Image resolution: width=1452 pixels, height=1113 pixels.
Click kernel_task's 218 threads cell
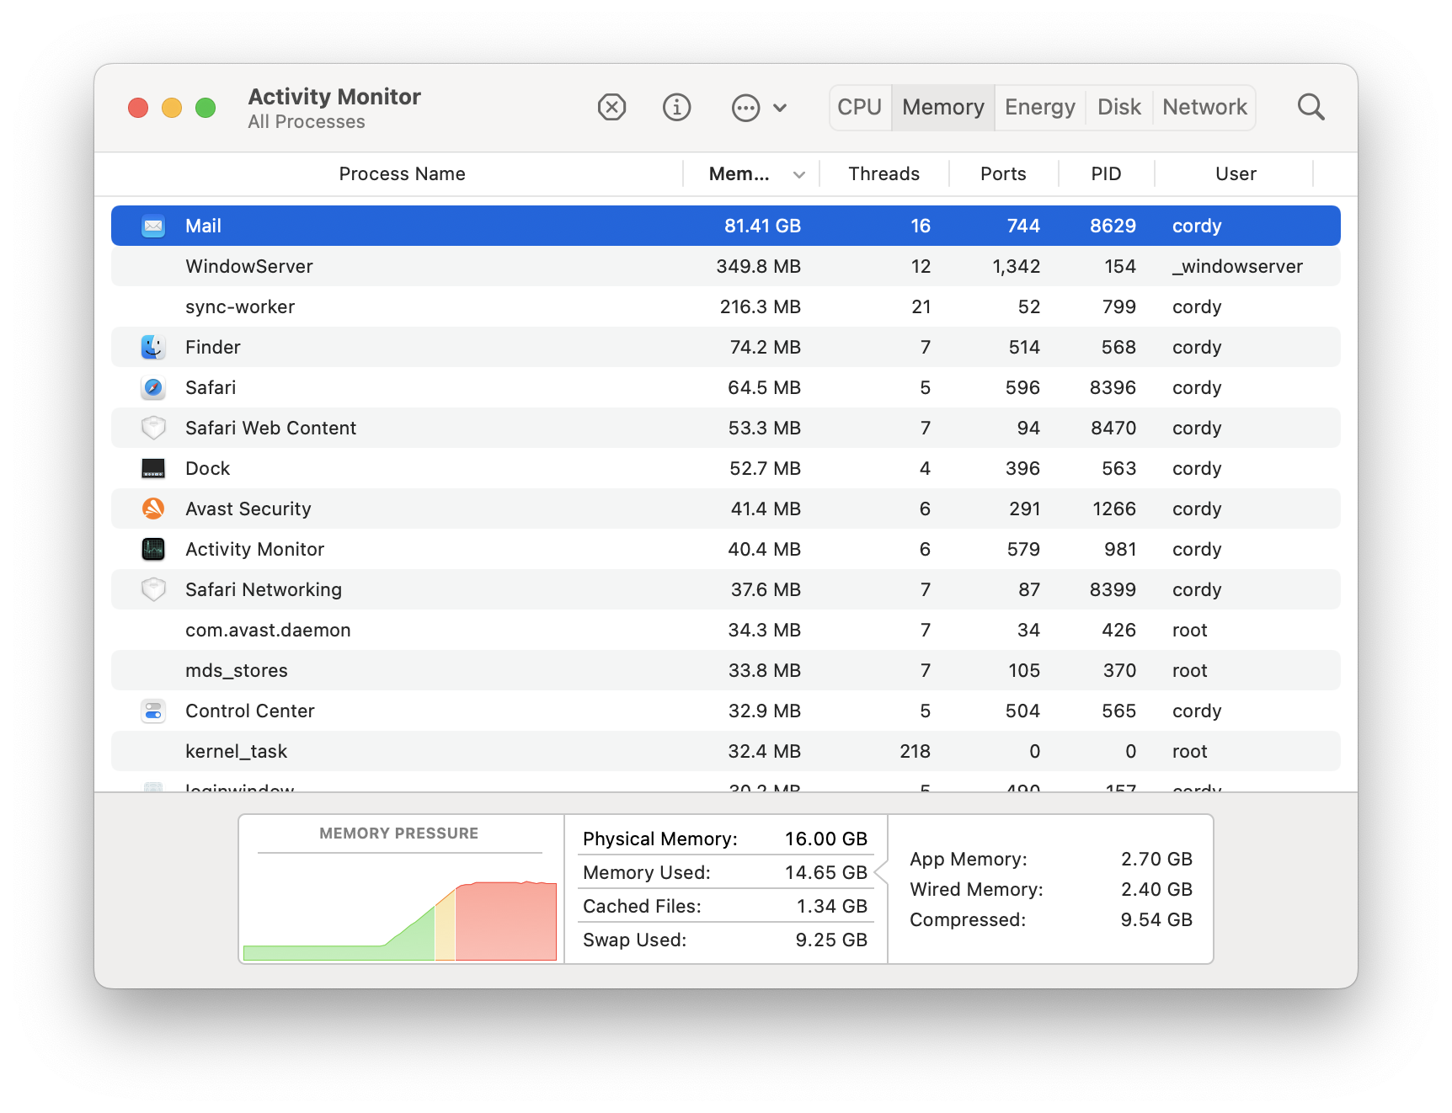coord(915,751)
